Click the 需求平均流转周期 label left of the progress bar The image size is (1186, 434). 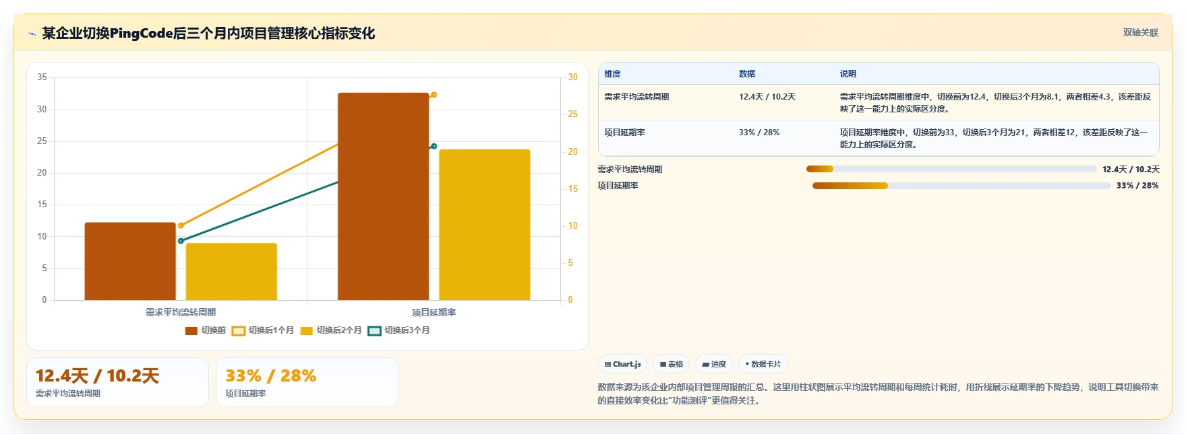pos(630,170)
